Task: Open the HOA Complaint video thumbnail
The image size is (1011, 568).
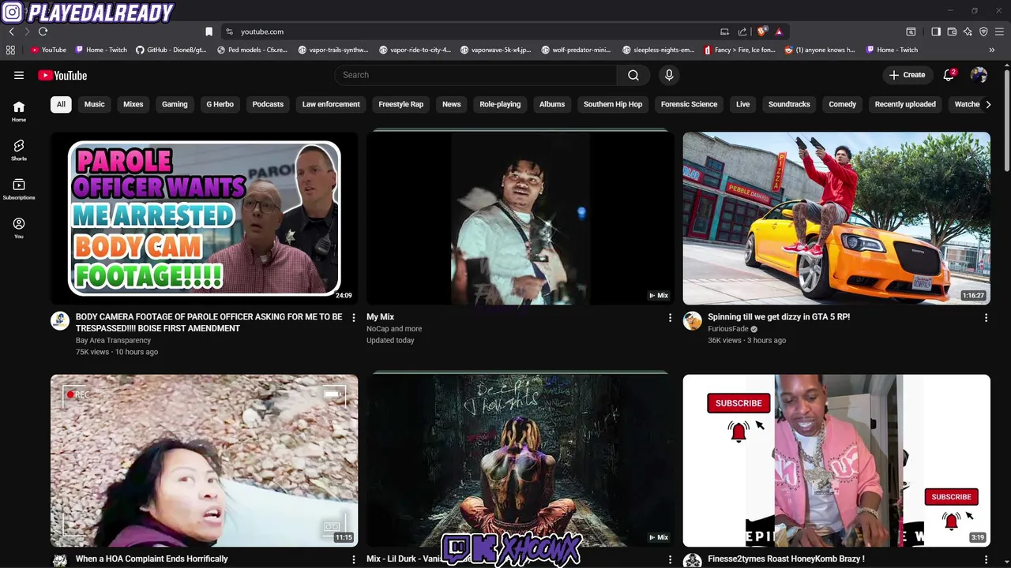Action: click(204, 461)
